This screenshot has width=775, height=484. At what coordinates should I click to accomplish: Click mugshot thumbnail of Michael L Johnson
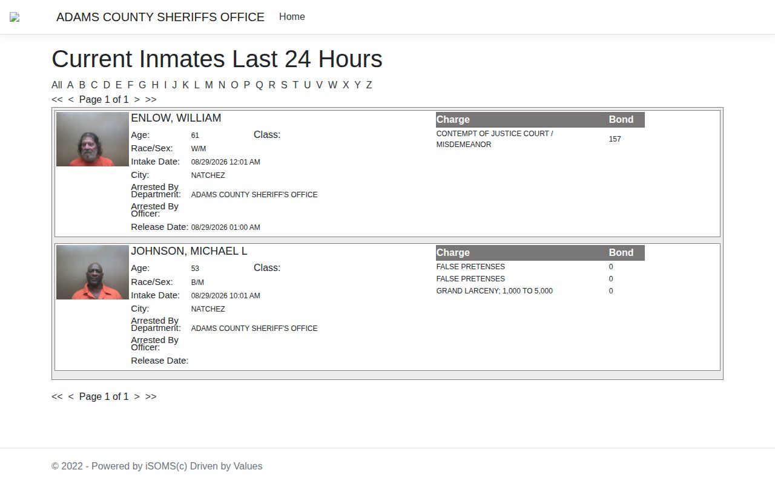coord(93,272)
